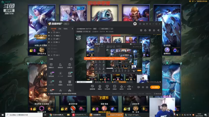This screenshot has height=117, width=209.
Task: Open the user avatar profile
Action: pos(135,24)
